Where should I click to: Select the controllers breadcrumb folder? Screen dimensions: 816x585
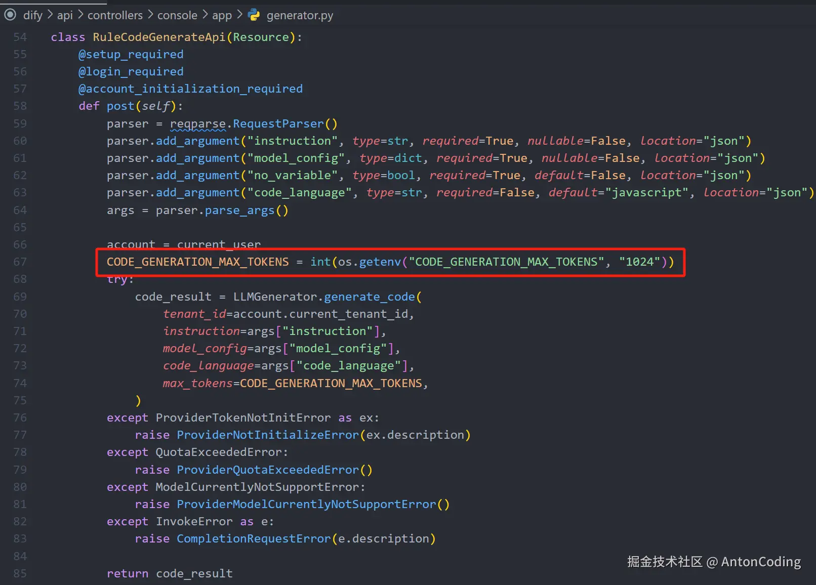pyautogui.click(x=115, y=15)
